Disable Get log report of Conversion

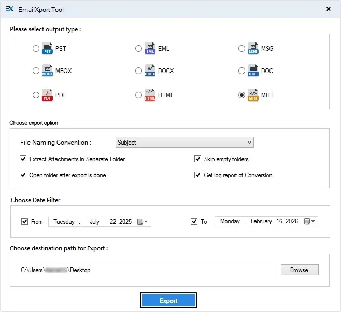pyautogui.click(x=198, y=175)
